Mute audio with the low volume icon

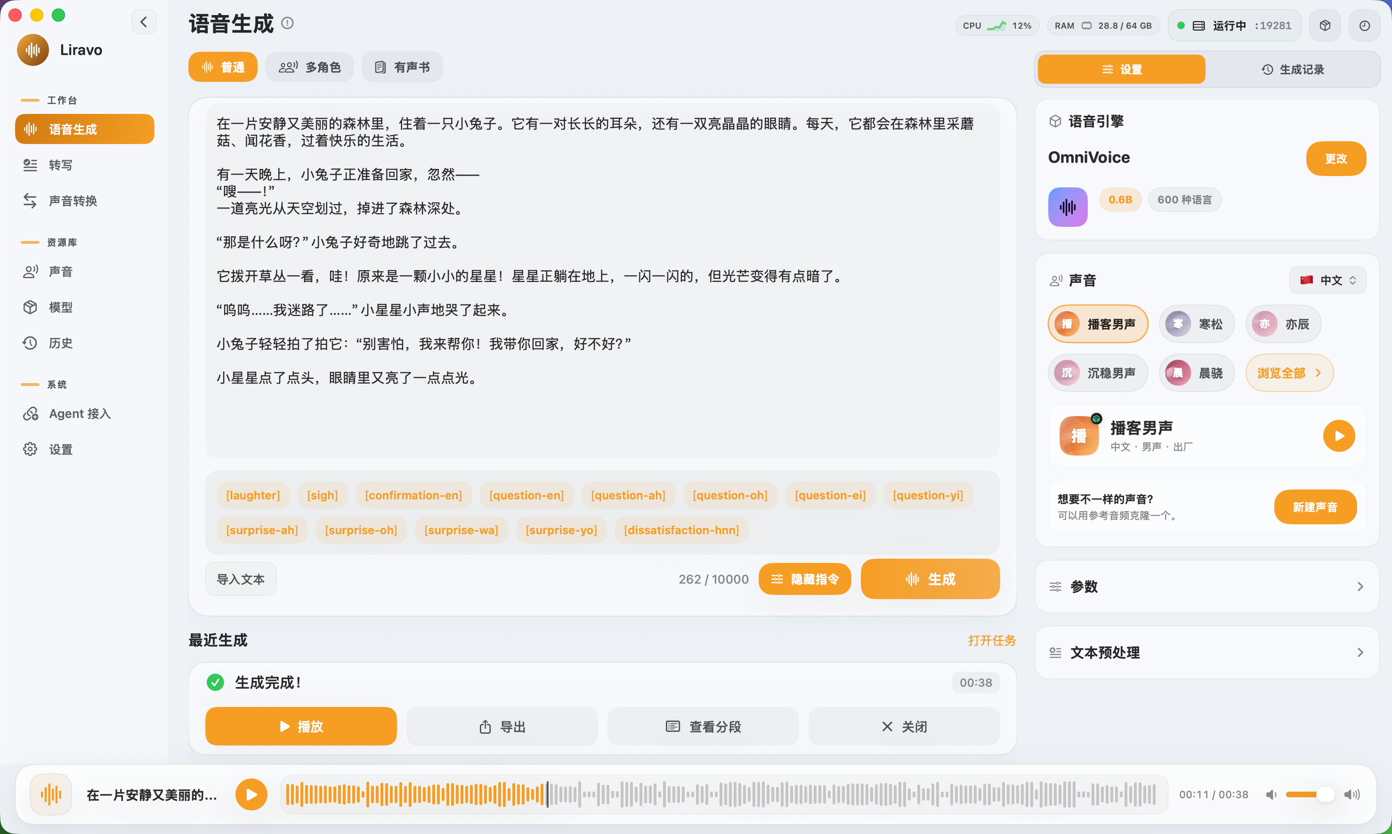point(1271,794)
